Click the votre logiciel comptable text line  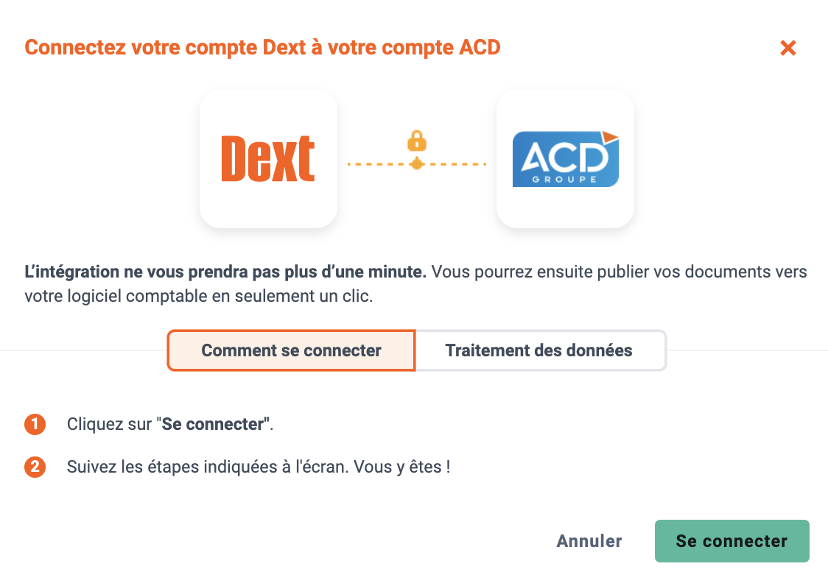199,296
